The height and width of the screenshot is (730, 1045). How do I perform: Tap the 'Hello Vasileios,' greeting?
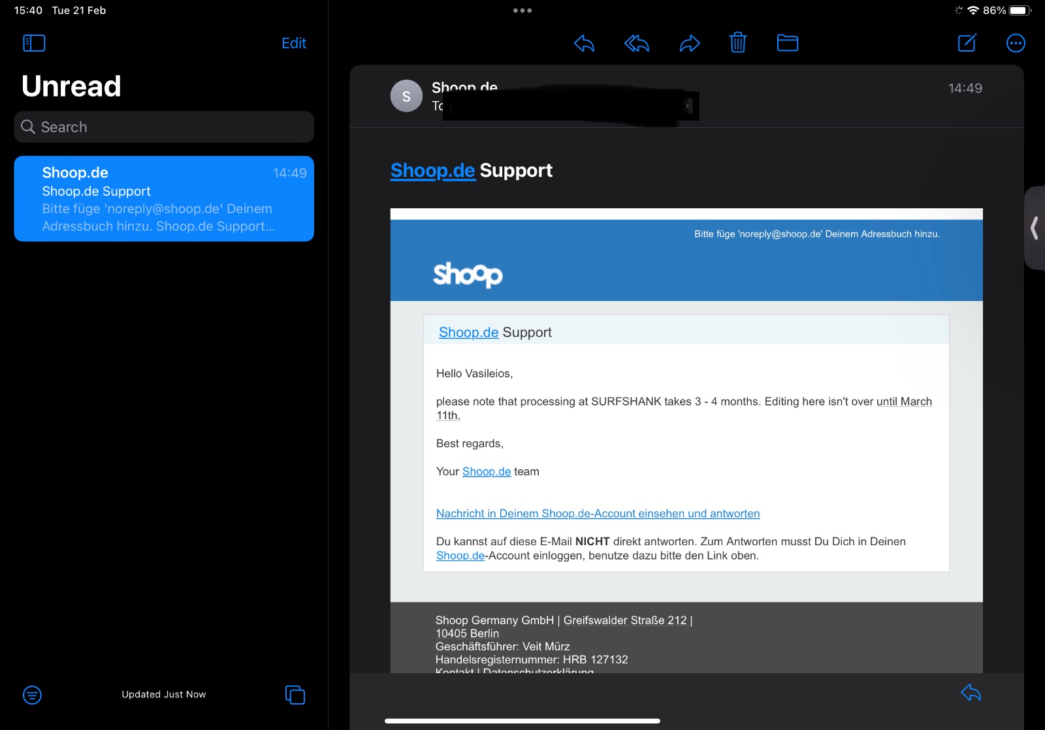[475, 373]
